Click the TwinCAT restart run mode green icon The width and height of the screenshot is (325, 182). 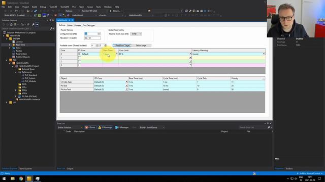[x=39, y=15]
